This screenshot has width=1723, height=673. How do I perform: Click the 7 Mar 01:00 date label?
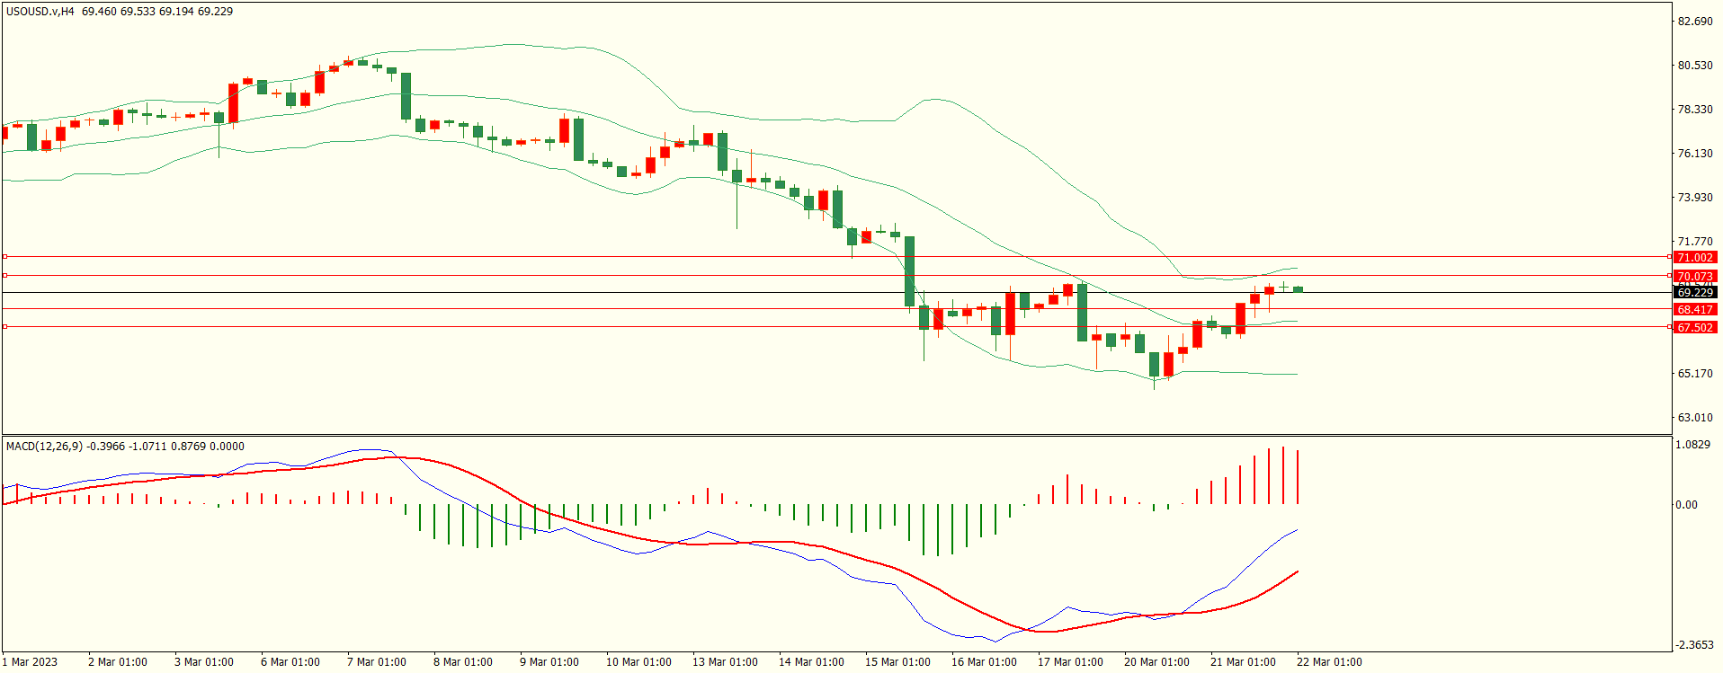(x=377, y=662)
